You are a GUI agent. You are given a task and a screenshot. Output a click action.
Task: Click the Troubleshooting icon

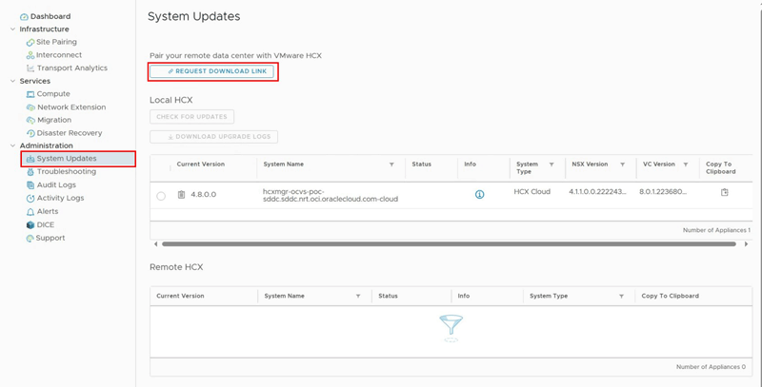[x=30, y=172]
